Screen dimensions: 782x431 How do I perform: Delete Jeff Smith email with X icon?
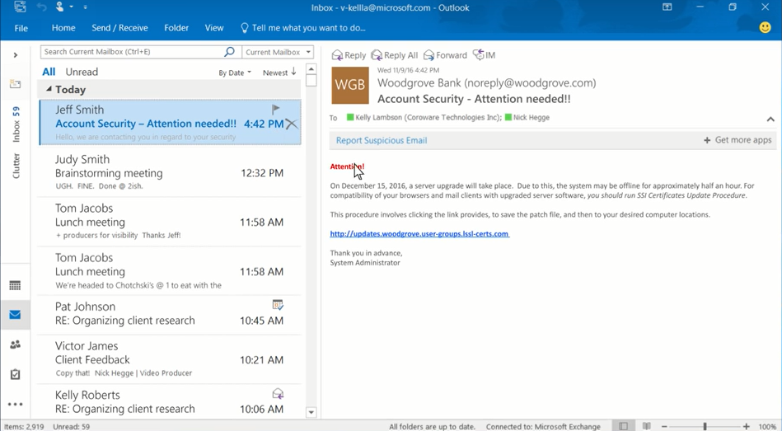coord(292,124)
